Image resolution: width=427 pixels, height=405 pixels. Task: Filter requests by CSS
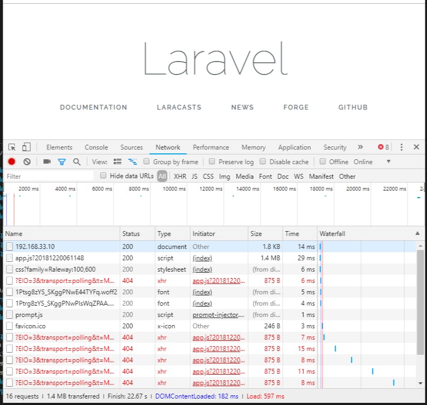tap(208, 177)
